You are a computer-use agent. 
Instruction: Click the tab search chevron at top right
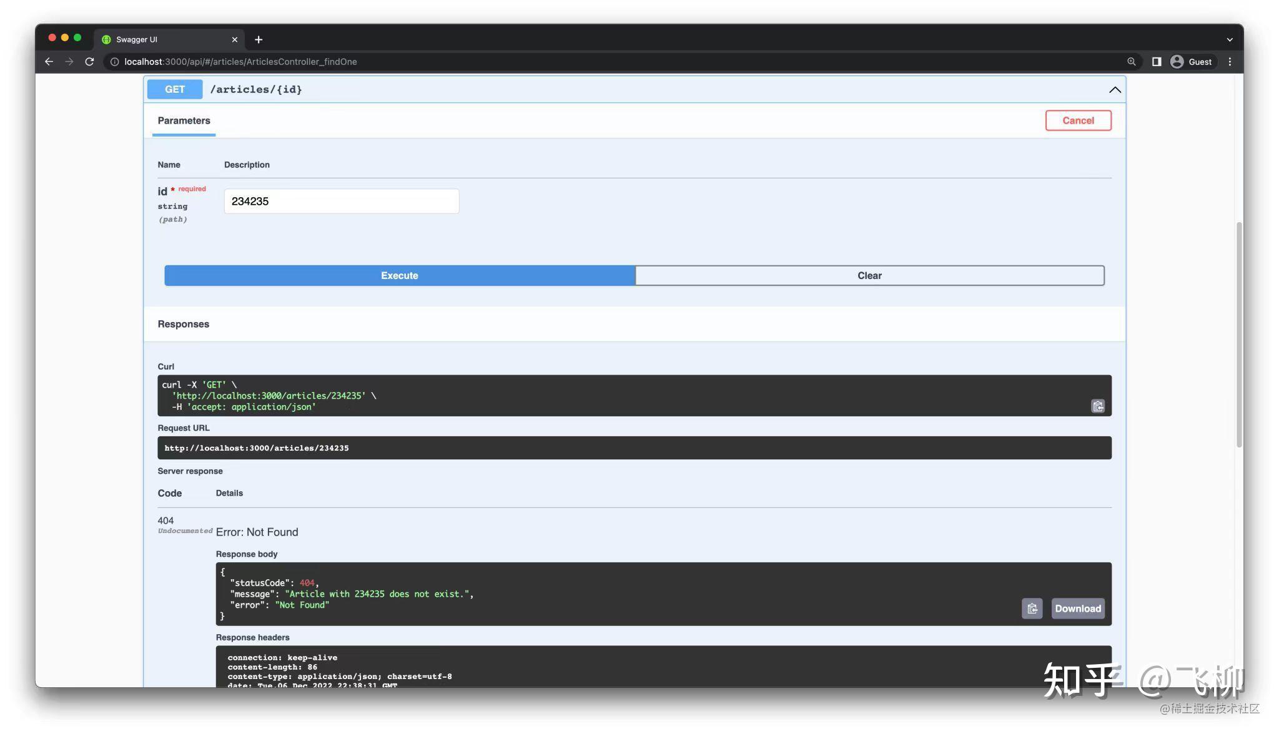tap(1229, 39)
